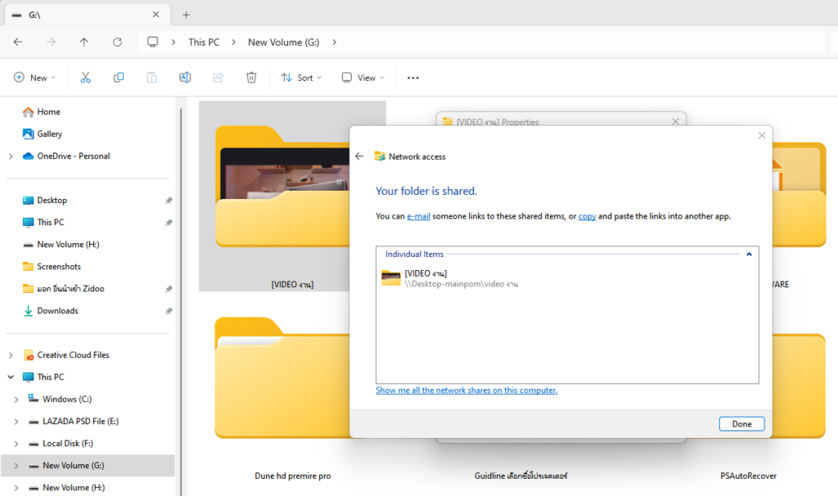Show all network shares on this computer
Viewport: 838px width, 496px height.
click(466, 390)
